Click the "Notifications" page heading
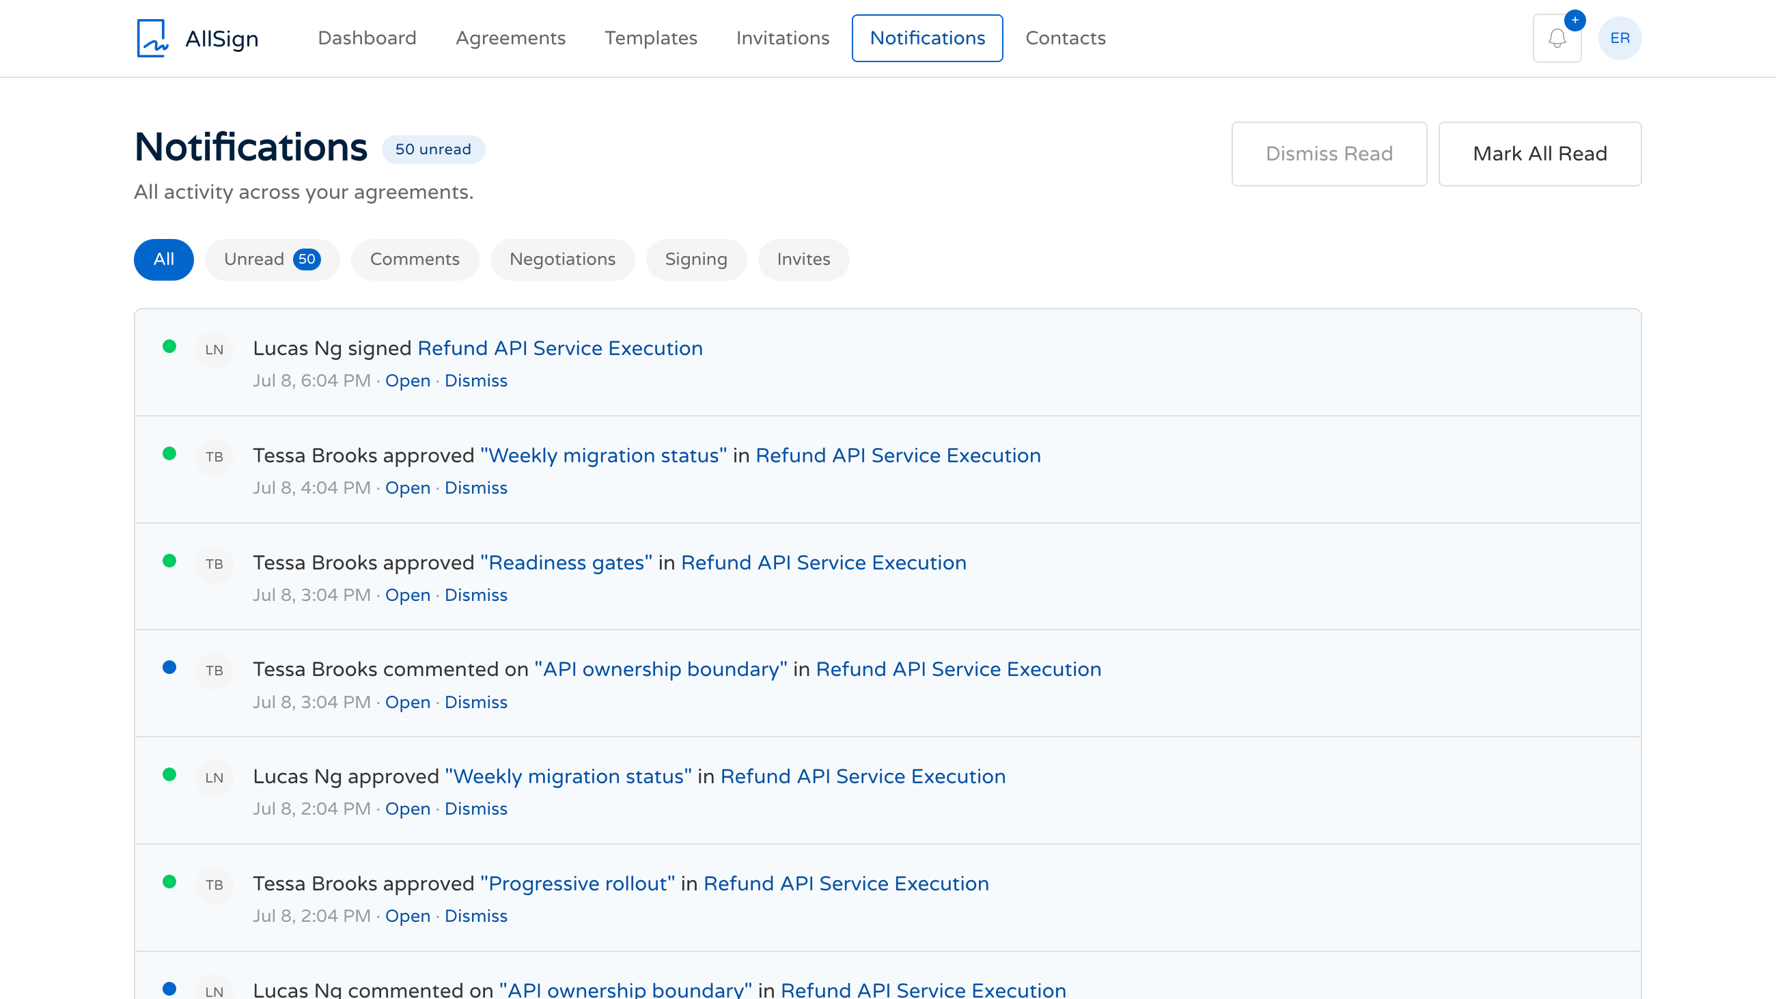The image size is (1776, 999). click(251, 147)
